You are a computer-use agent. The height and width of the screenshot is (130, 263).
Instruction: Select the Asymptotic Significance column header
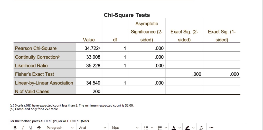click(x=147, y=32)
